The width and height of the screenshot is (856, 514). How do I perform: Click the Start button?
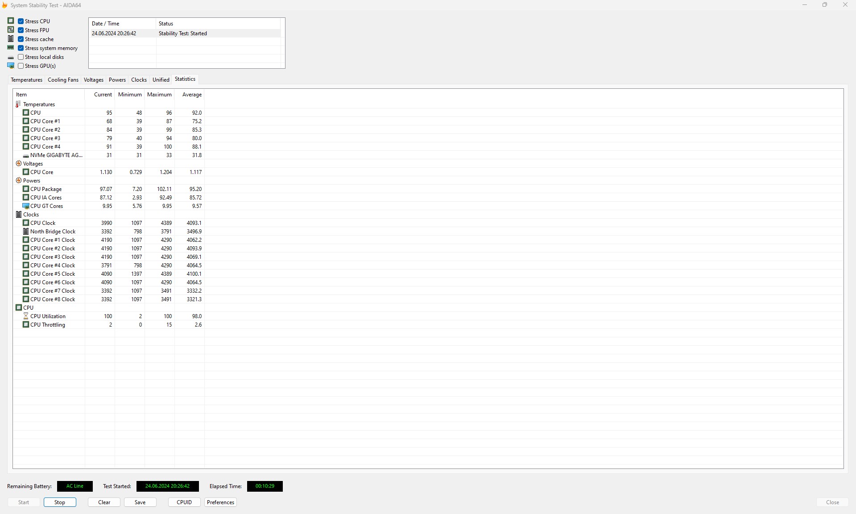tap(24, 502)
